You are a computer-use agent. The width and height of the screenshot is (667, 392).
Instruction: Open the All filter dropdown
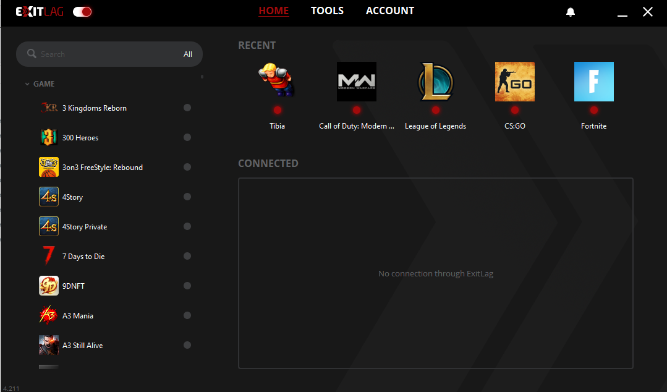click(187, 54)
